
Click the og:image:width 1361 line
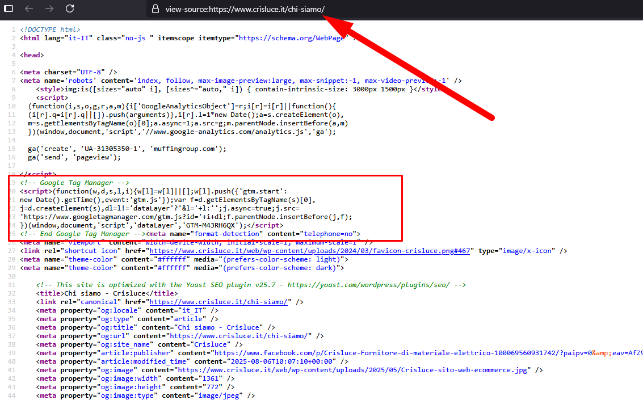pyautogui.click(x=135, y=378)
